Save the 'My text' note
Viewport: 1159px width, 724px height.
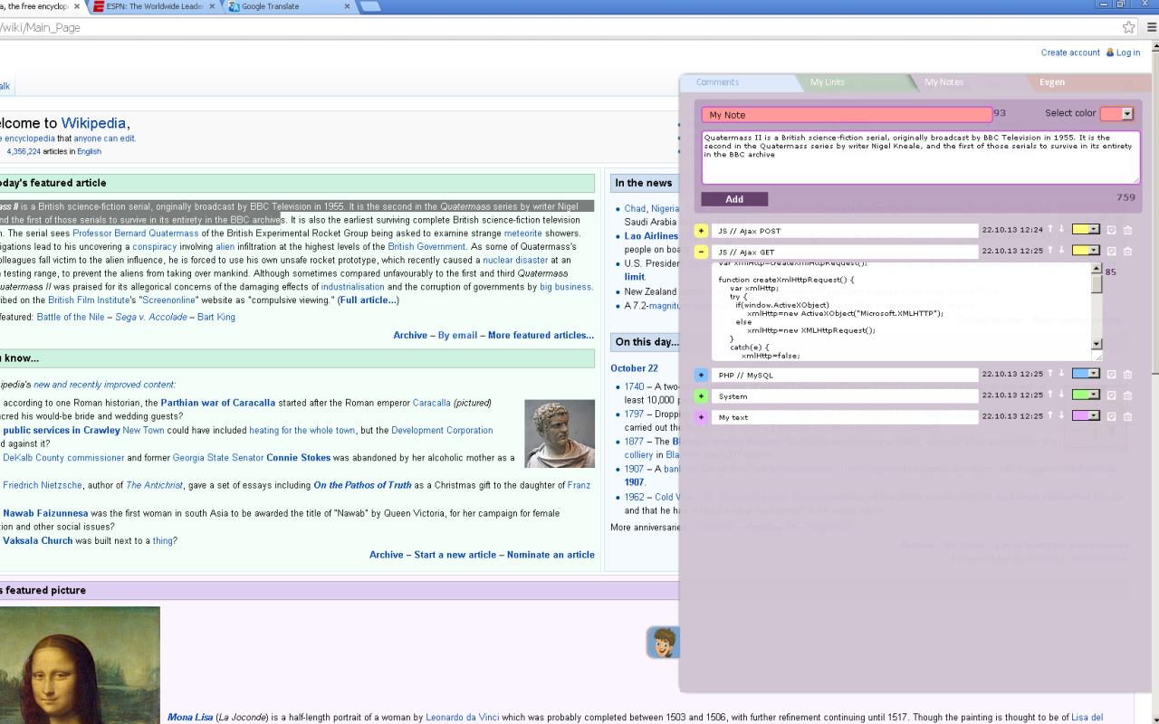[1112, 416]
